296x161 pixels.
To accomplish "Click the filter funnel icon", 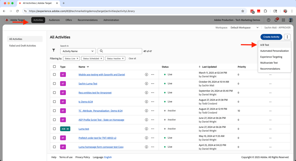I will click(x=54, y=51).
